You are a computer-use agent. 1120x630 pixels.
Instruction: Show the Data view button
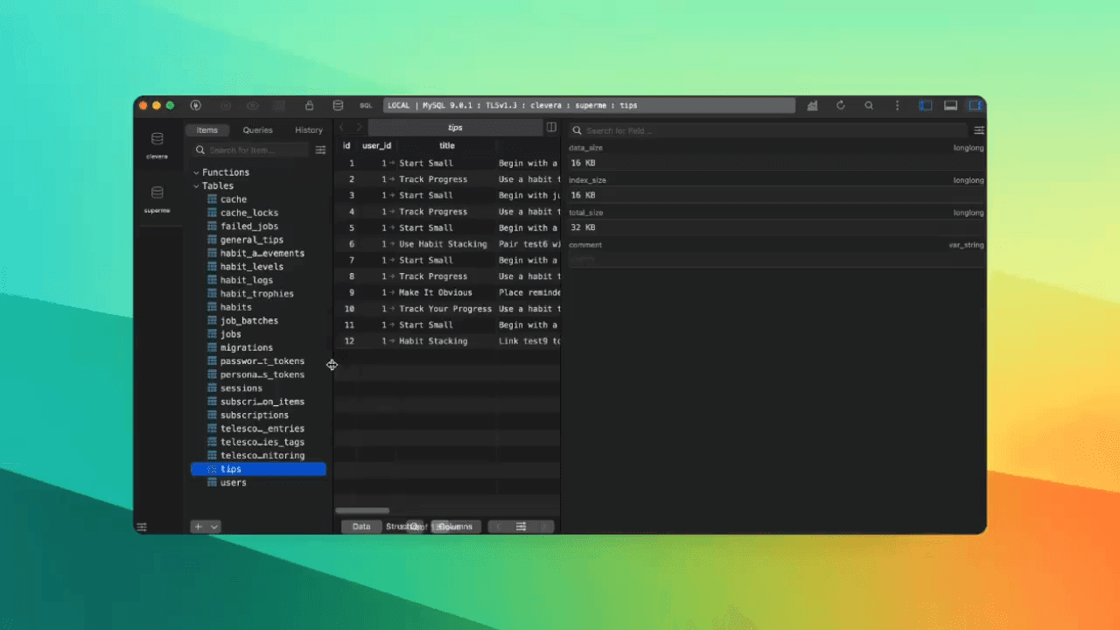coord(361,527)
